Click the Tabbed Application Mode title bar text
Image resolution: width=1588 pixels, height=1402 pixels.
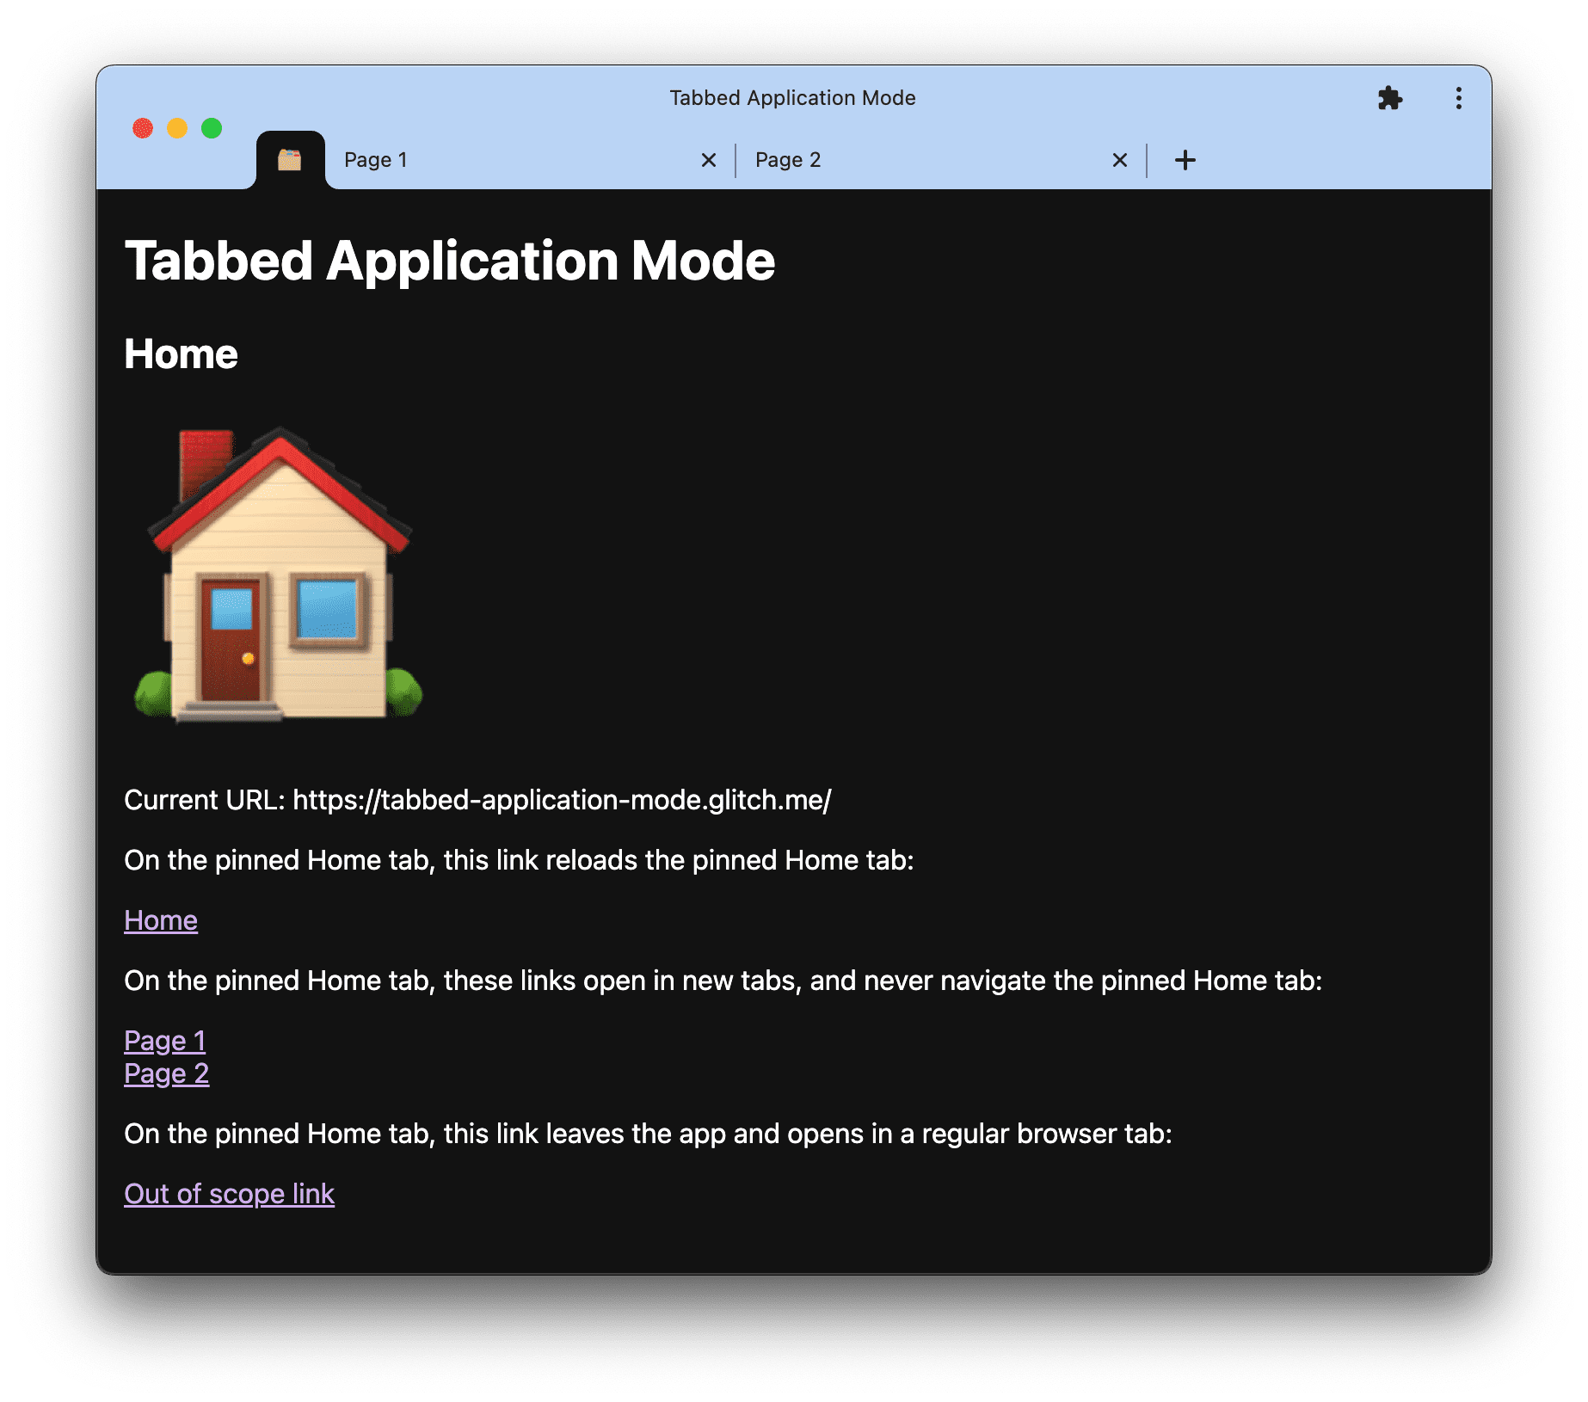(x=791, y=98)
